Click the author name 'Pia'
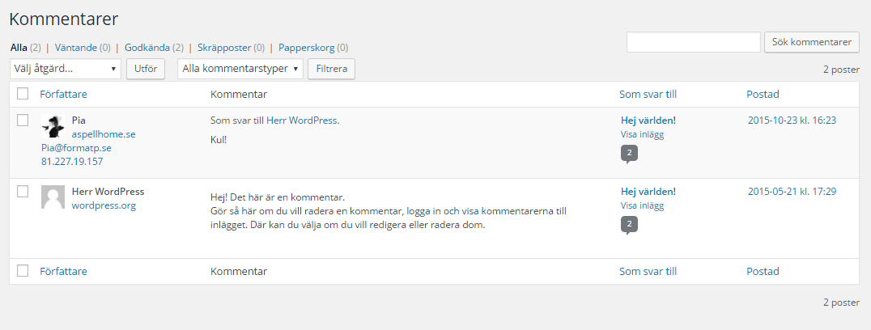 pyautogui.click(x=79, y=121)
